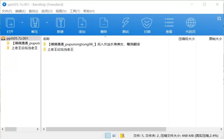Select 【噗噗通通_puputc folder in left tree
This screenshot has width=224, height=139.
26,43
